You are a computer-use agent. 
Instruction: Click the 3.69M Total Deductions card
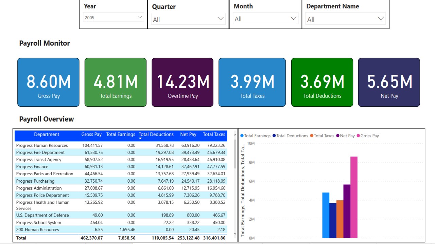point(322,82)
